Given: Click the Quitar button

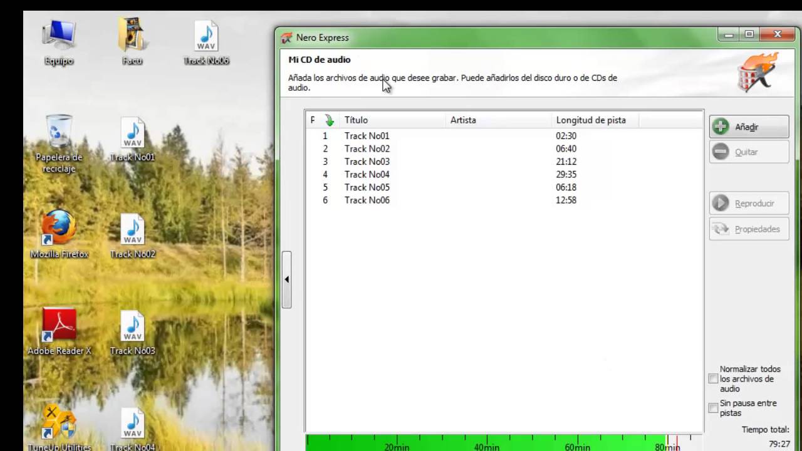Looking at the screenshot, I should point(749,152).
